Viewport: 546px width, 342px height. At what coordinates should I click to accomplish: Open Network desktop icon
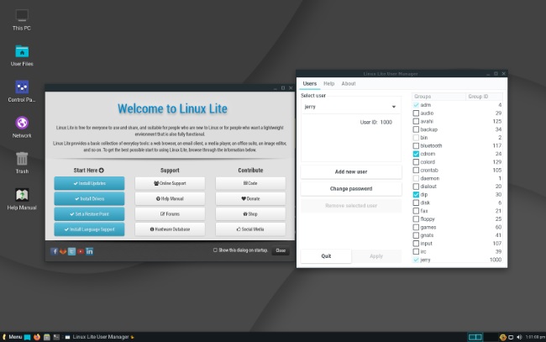[22, 127]
